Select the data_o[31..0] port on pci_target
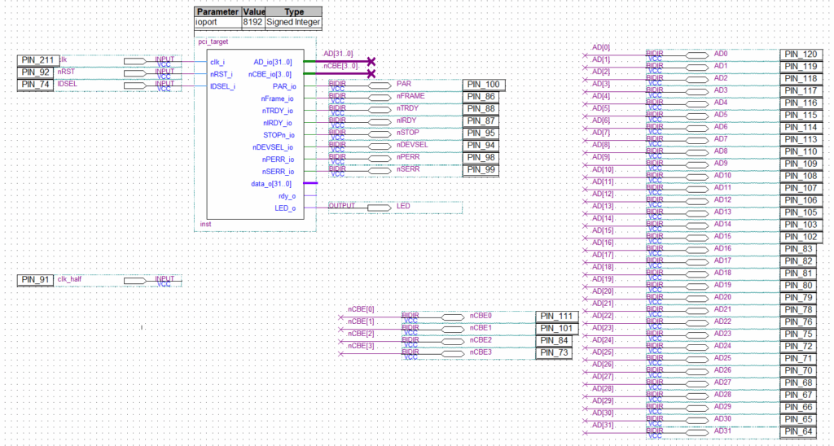Image resolution: width=834 pixels, height=446 pixels. 273,184
